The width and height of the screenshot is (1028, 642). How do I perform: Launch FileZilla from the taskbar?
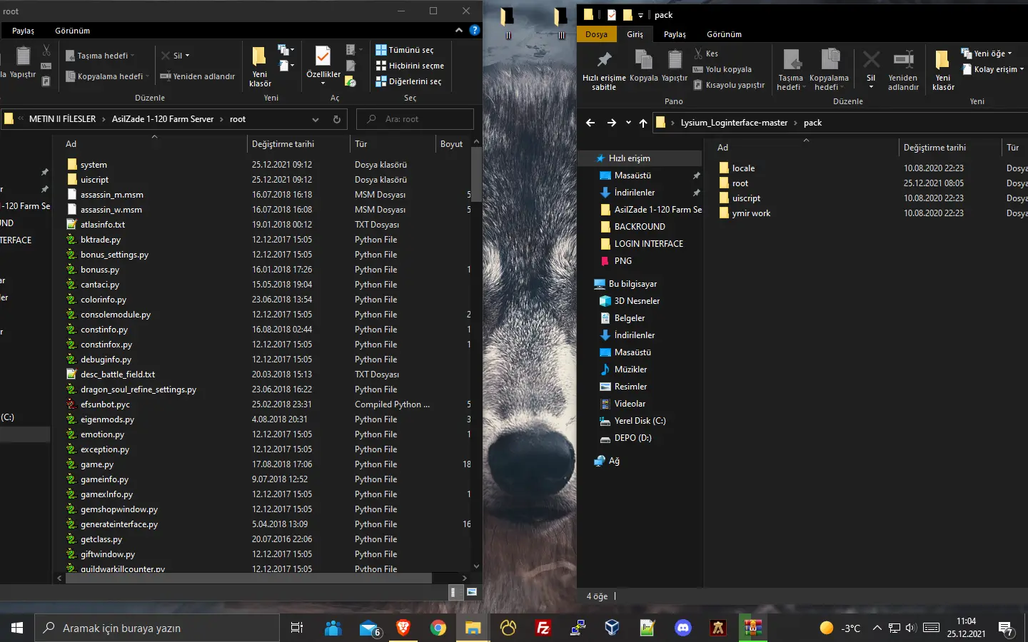pos(543,628)
